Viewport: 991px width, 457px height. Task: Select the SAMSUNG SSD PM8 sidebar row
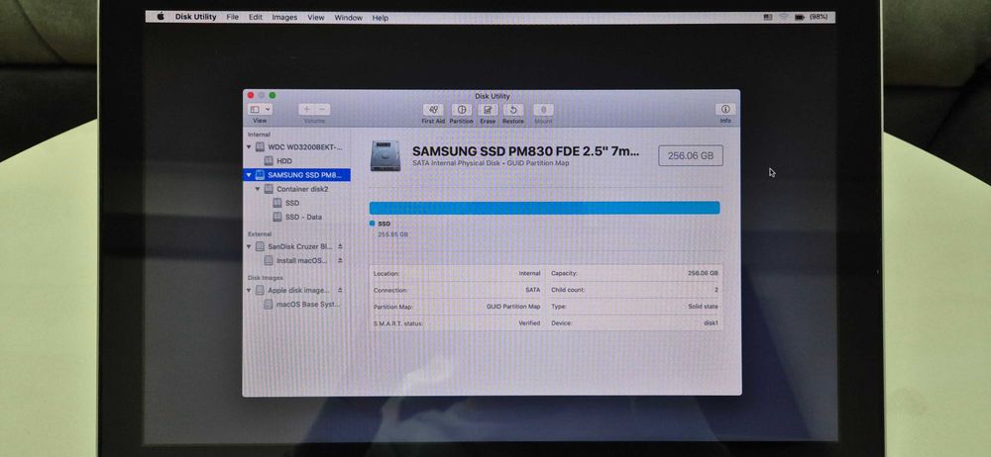tap(296, 175)
